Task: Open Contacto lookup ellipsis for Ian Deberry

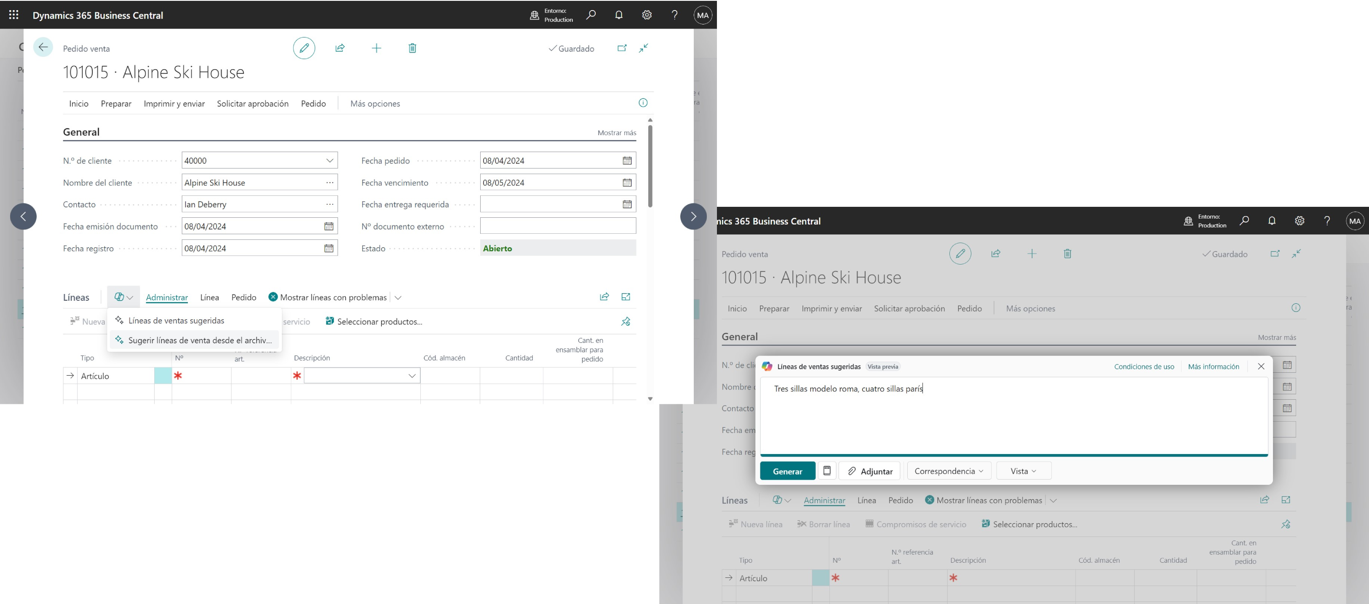Action: point(329,204)
